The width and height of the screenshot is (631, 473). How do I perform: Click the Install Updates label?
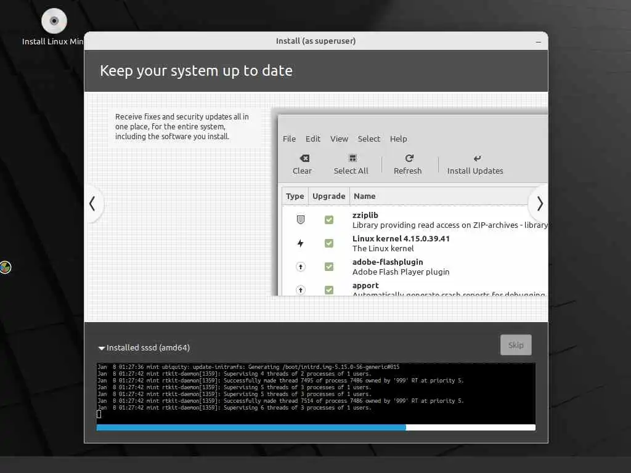pyautogui.click(x=475, y=171)
